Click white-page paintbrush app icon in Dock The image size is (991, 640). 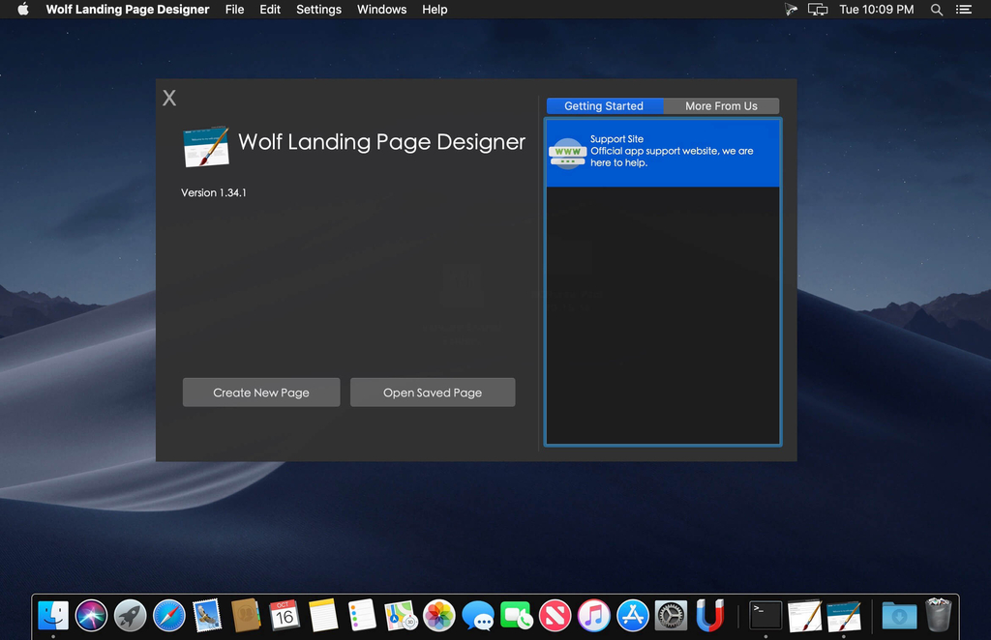coord(804,616)
